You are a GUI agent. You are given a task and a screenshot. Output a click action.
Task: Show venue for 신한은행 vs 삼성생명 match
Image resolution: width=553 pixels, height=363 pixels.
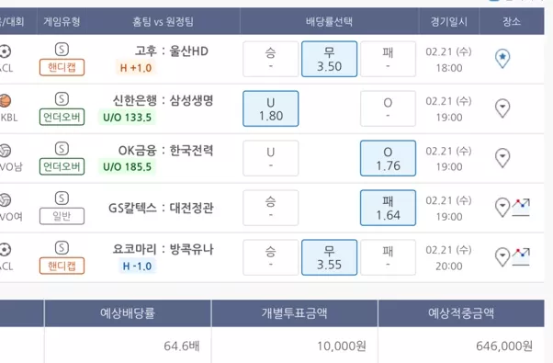502,108
